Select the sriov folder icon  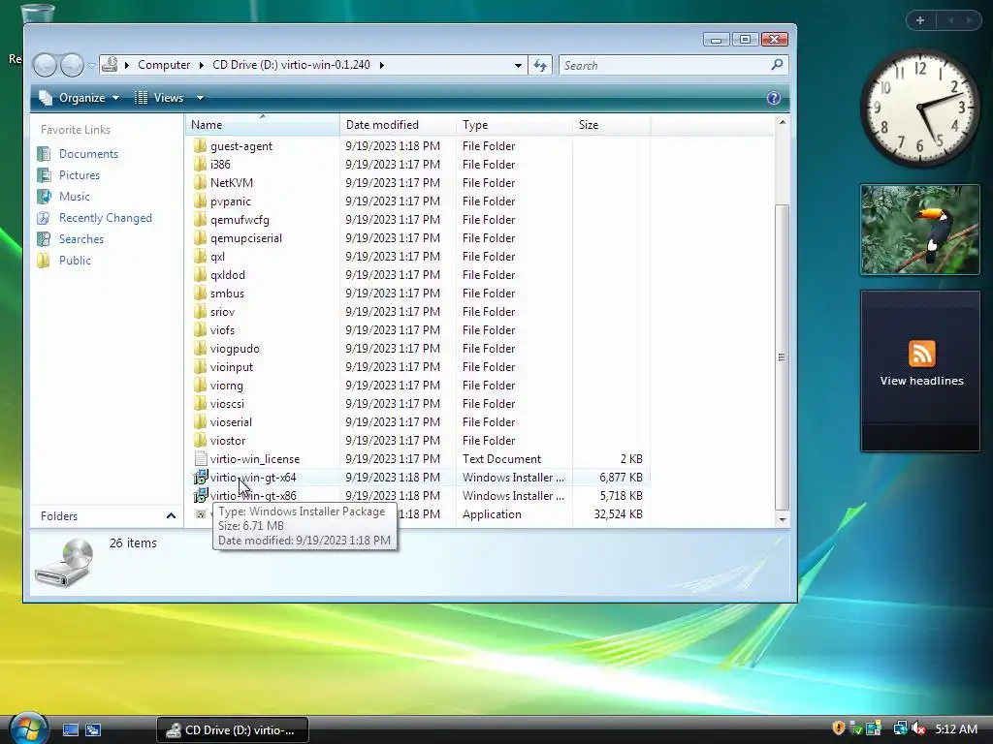[x=200, y=311]
